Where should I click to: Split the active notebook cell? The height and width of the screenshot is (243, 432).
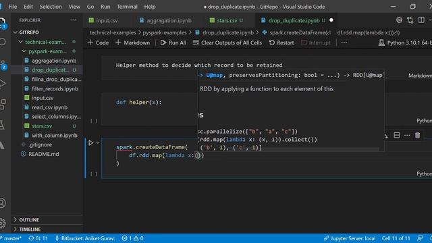point(396,135)
